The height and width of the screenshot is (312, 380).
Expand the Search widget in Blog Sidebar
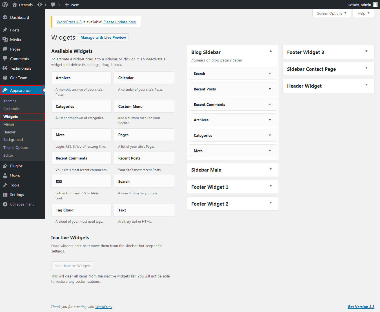[x=270, y=74]
